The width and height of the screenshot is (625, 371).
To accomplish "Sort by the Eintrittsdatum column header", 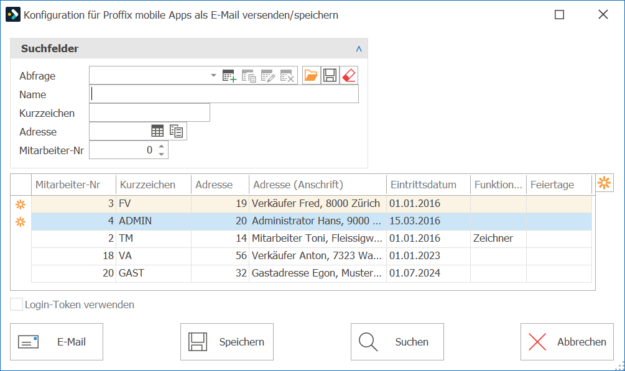I will pos(428,185).
